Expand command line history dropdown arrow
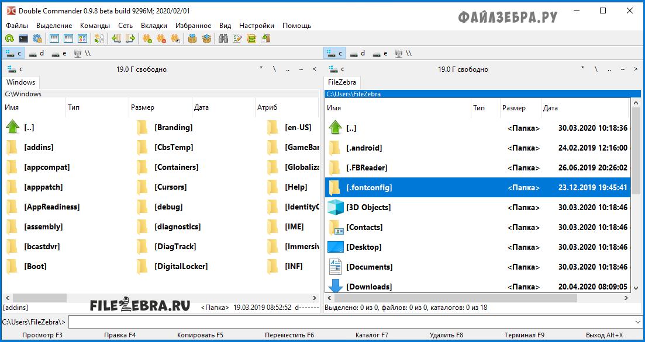 tap(638, 322)
